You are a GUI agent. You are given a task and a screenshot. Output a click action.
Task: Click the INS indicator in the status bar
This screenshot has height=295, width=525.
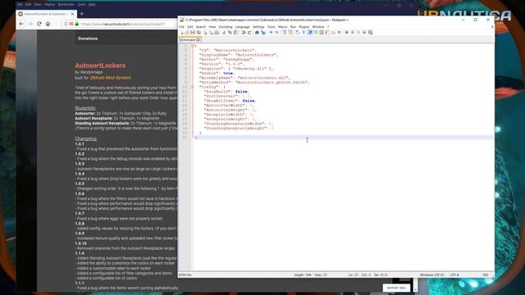485,275
